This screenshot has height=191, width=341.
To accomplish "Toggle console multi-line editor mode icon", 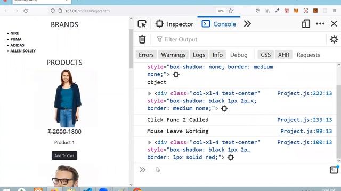I will [334, 170].
